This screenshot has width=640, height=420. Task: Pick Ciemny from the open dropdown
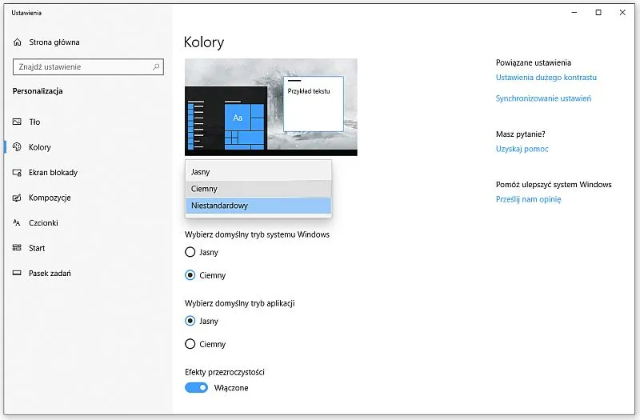(x=258, y=189)
